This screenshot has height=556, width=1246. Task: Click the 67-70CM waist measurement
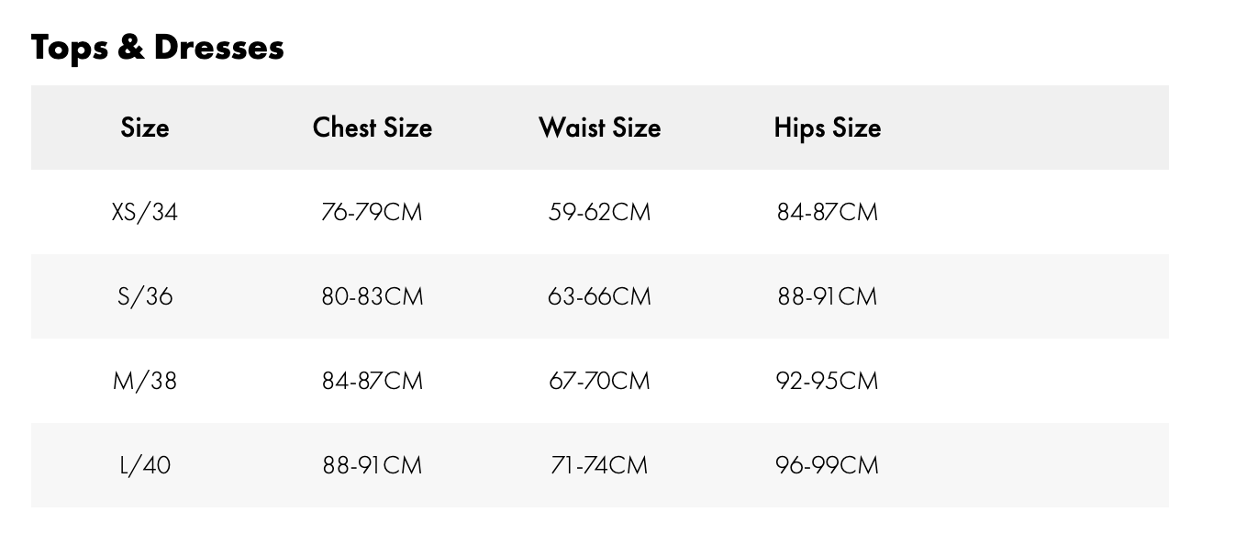599,381
